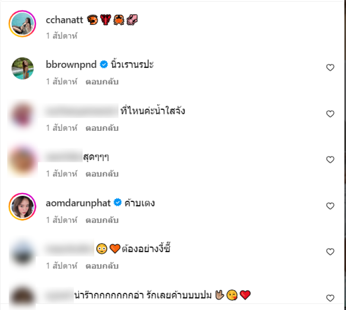Viewport: 346px width, 310px height.
Task: Open cchanatt's profile picture story
Action: pyautogui.click(x=22, y=23)
